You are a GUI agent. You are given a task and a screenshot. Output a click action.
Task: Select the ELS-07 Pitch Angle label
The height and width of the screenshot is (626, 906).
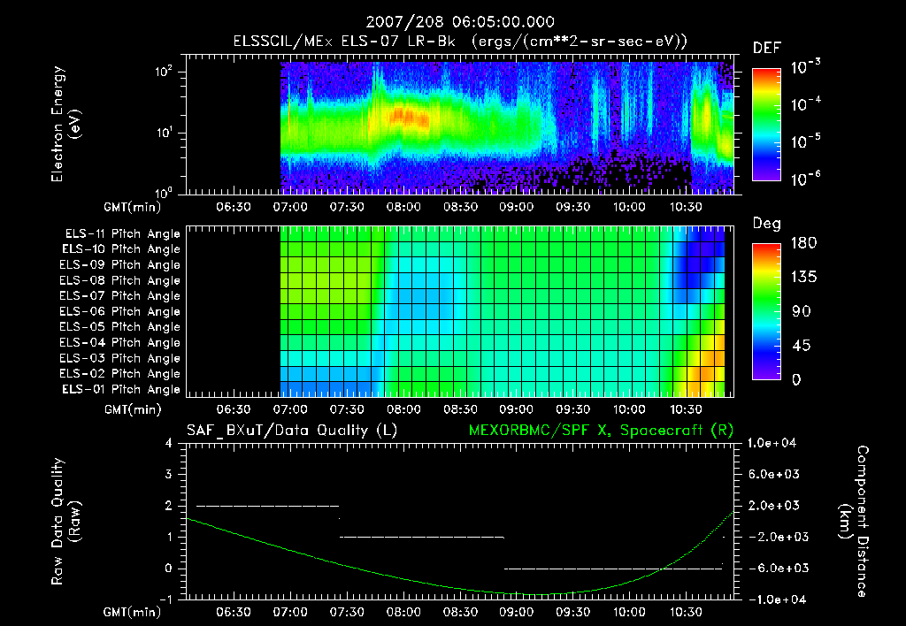click(120, 295)
